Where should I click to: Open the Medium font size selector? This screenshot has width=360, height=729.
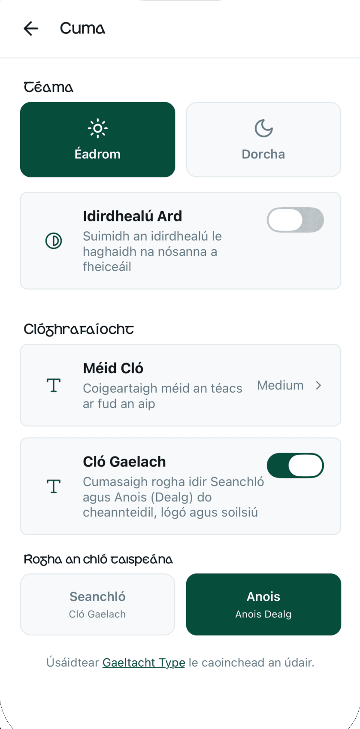coord(280,385)
